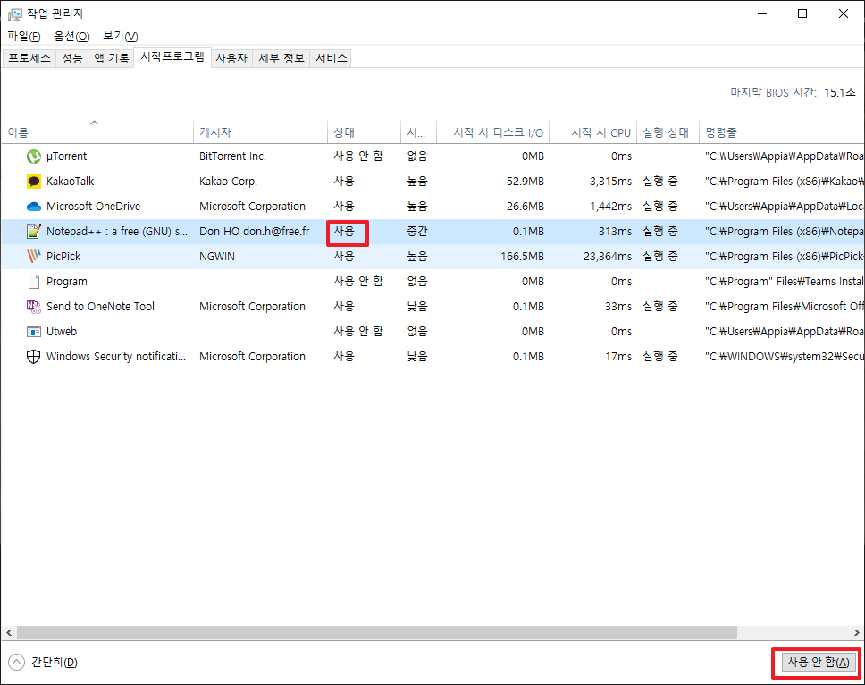Image resolution: width=865 pixels, height=685 pixels.
Task: Click the blank Program file icon
Action: 34,282
